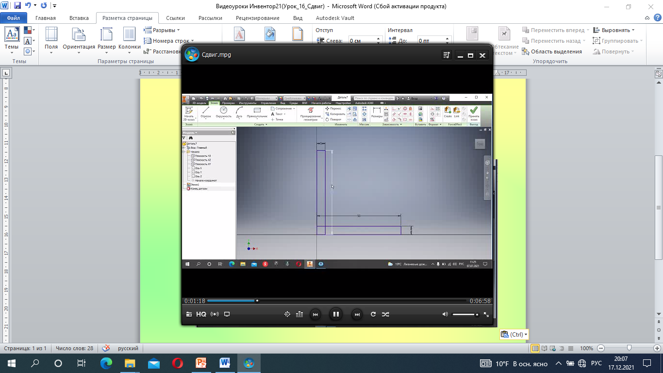Open the Выровнять align dropdown
663x373 pixels.
(x=613, y=30)
